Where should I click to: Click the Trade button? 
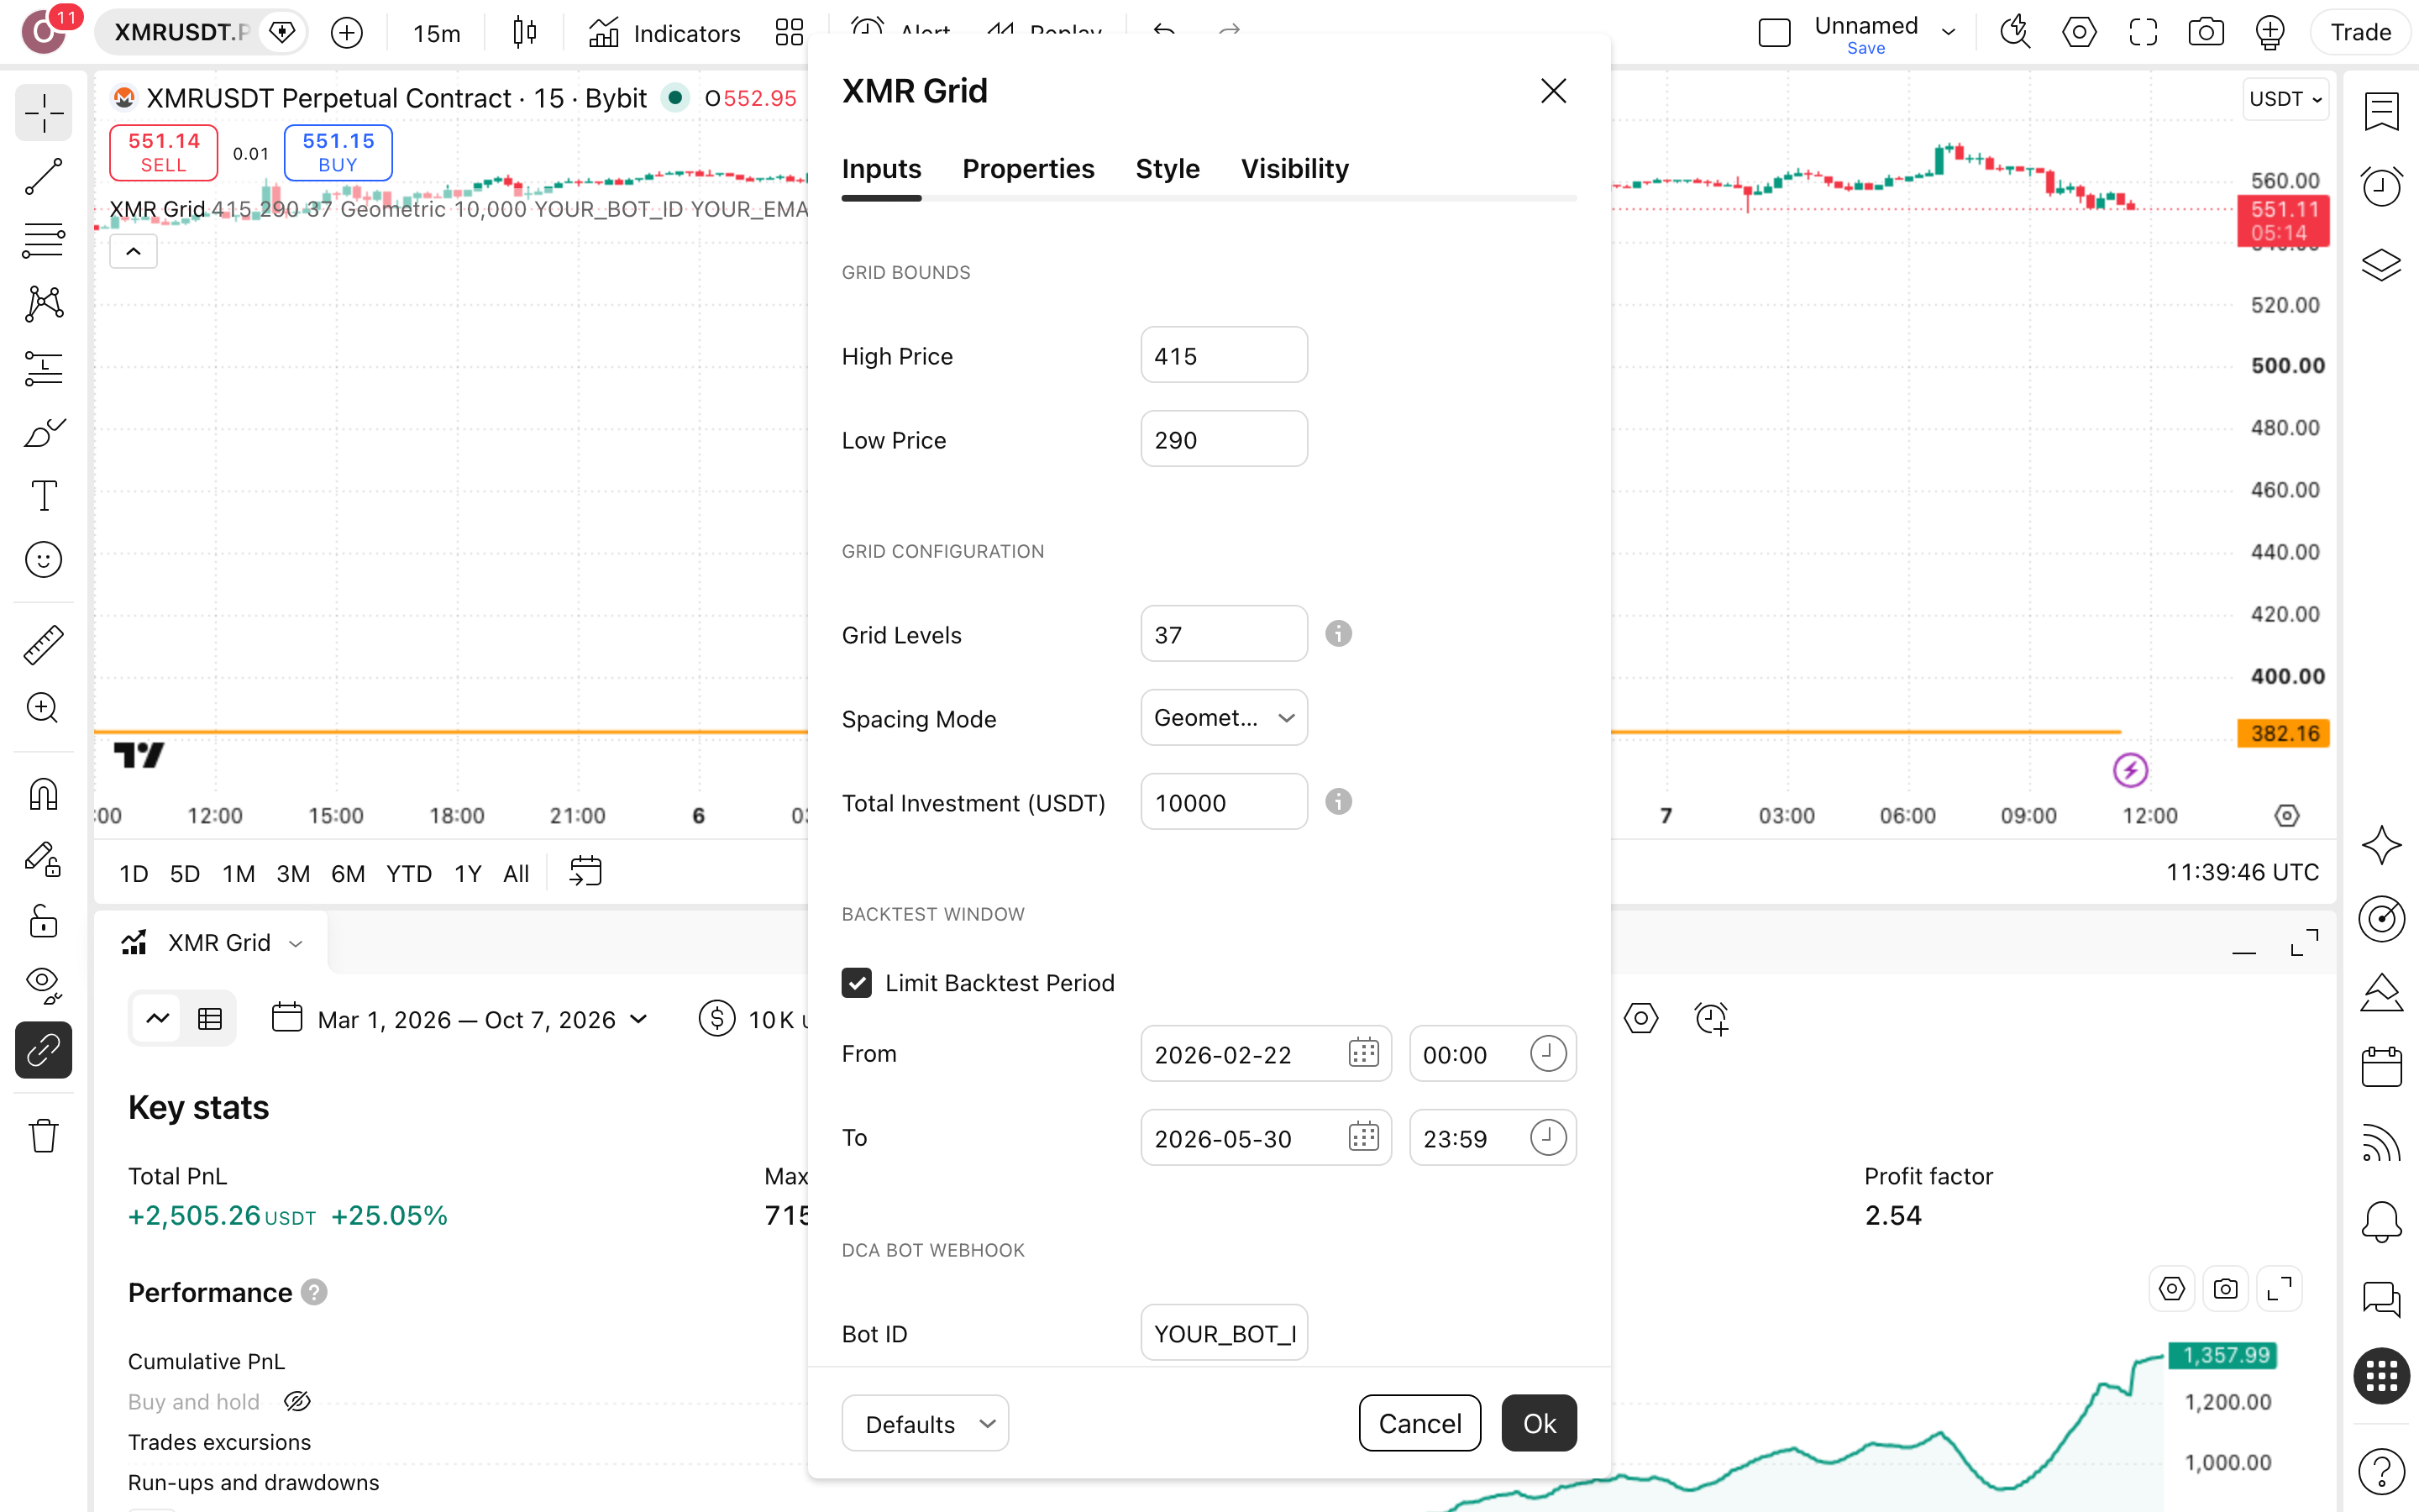(x=2360, y=33)
